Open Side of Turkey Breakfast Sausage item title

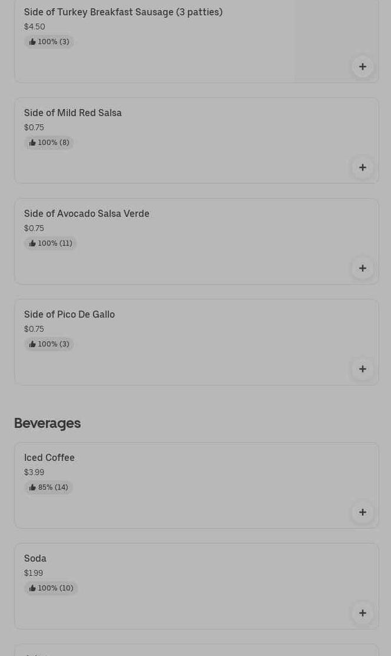point(123,12)
